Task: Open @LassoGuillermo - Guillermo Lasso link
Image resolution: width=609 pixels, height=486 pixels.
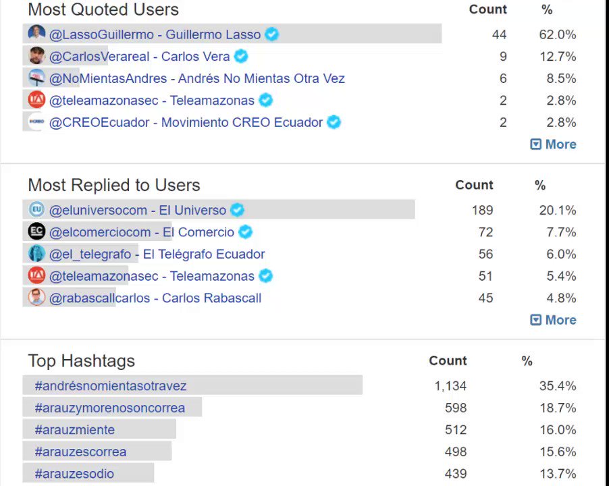Action: tap(155, 34)
